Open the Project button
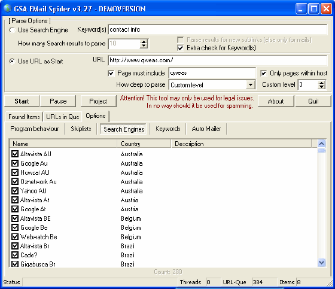The height and width of the screenshot is (289, 335). coord(98,101)
